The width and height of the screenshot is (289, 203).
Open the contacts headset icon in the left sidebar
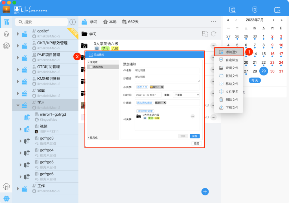click(6, 34)
